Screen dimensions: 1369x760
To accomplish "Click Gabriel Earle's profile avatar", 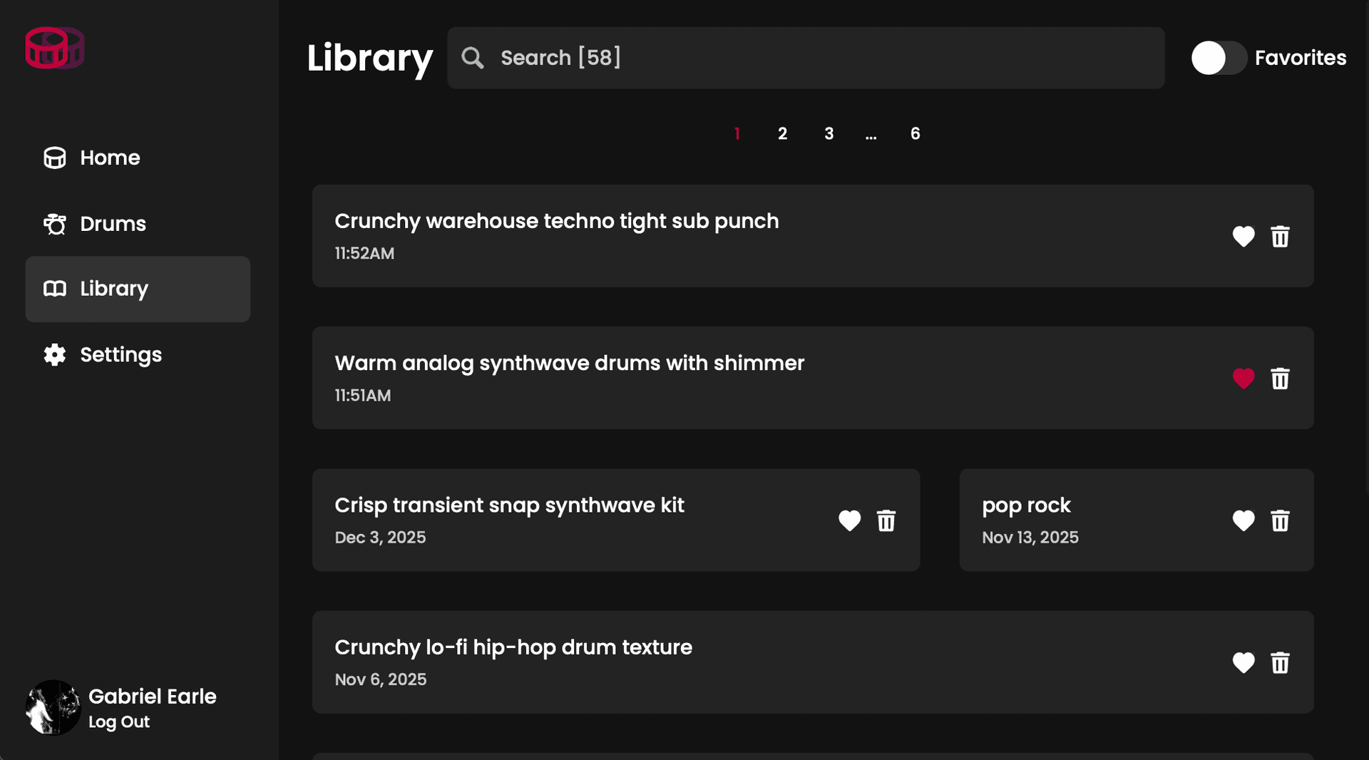I will (x=53, y=708).
